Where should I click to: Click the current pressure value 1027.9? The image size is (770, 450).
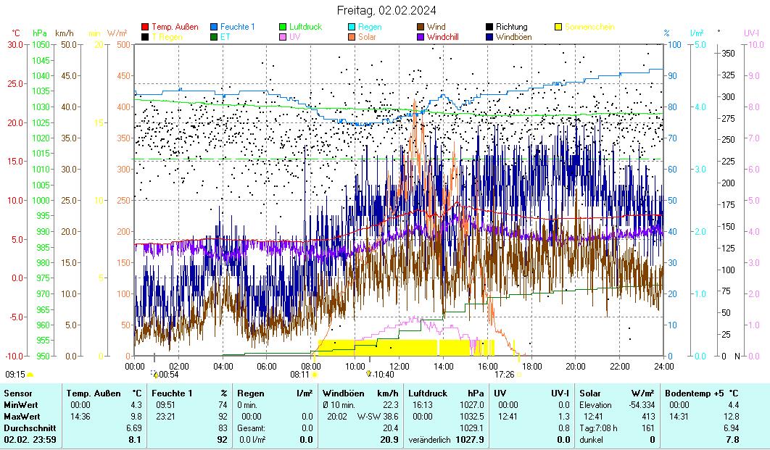[470, 440]
